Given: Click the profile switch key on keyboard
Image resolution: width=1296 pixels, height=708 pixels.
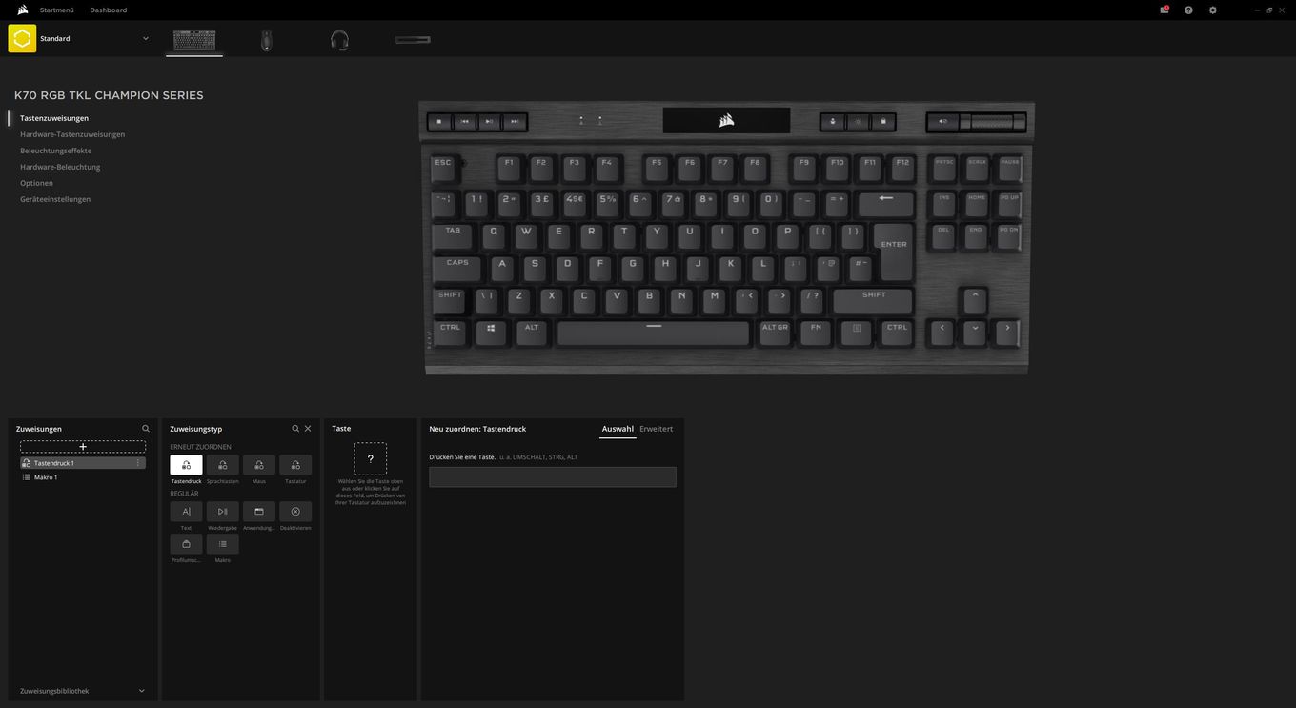Looking at the screenshot, I should tap(833, 122).
